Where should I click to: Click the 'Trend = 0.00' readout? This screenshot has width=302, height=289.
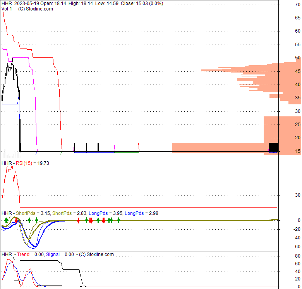tap(30, 254)
